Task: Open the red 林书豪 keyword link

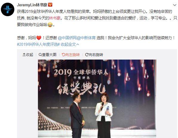Action: tap(55, 18)
